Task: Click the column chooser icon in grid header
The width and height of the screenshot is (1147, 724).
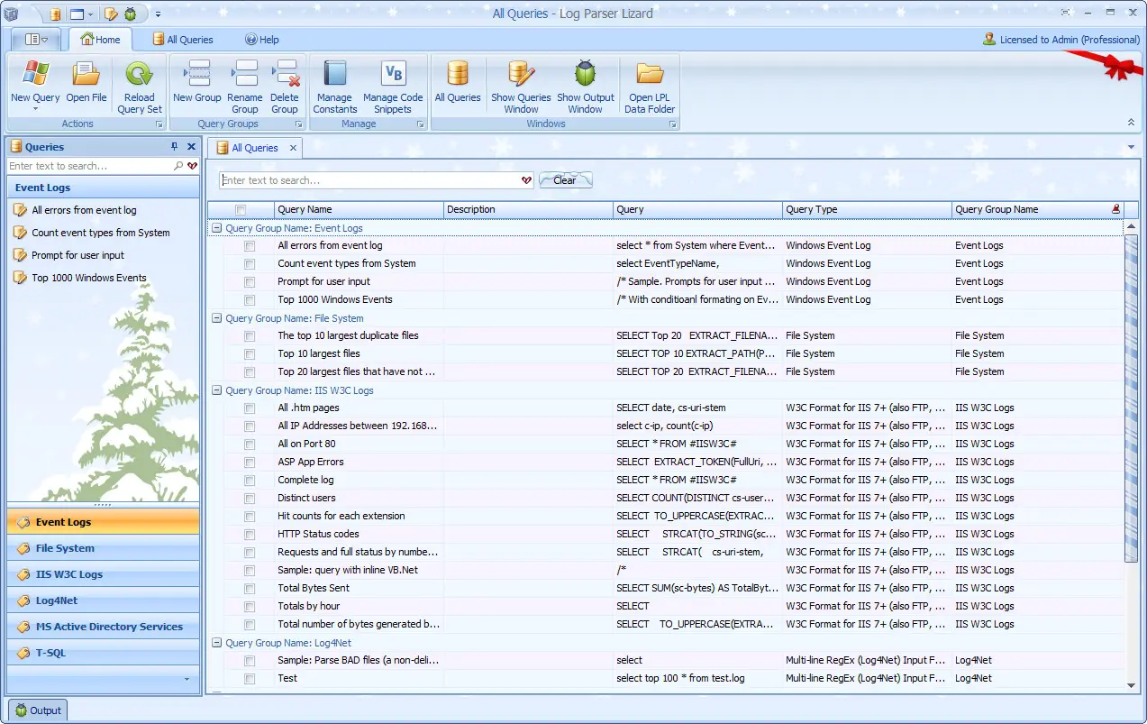Action: (x=1116, y=209)
